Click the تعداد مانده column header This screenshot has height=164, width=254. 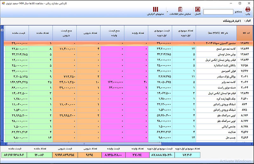click(41, 33)
